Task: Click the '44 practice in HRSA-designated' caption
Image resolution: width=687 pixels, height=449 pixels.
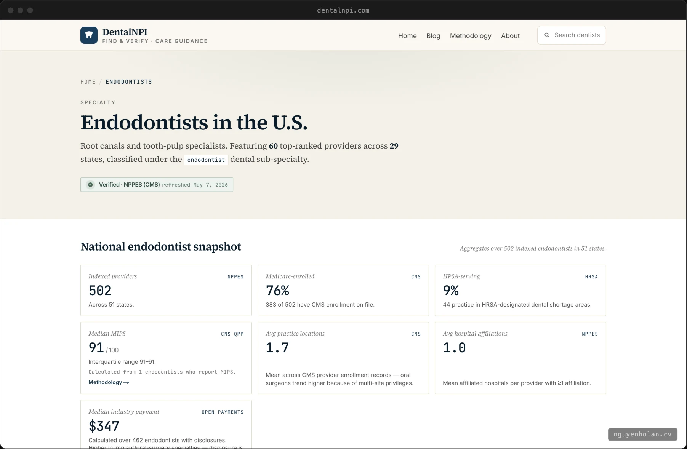Action: coord(517,305)
